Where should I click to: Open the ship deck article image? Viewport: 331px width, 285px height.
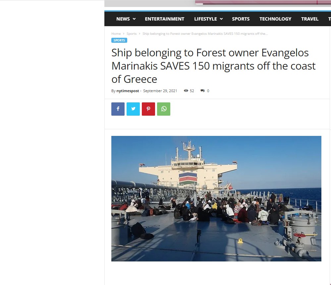click(x=216, y=199)
